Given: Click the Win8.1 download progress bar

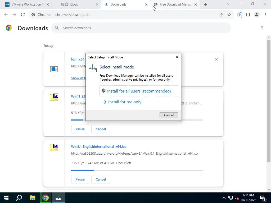Looking at the screenshot, I should pos(137,170).
